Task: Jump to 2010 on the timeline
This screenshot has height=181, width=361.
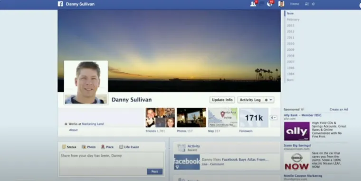Action: (291, 44)
